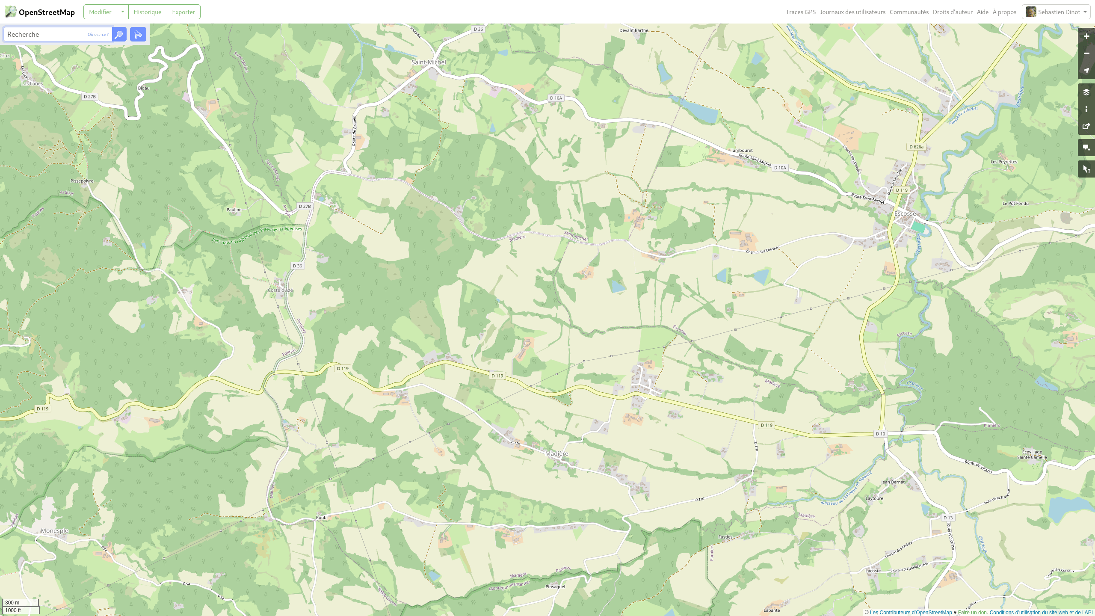Screen dimensions: 1095x616
Task: Open the Exporter tab
Action: (183, 12)
